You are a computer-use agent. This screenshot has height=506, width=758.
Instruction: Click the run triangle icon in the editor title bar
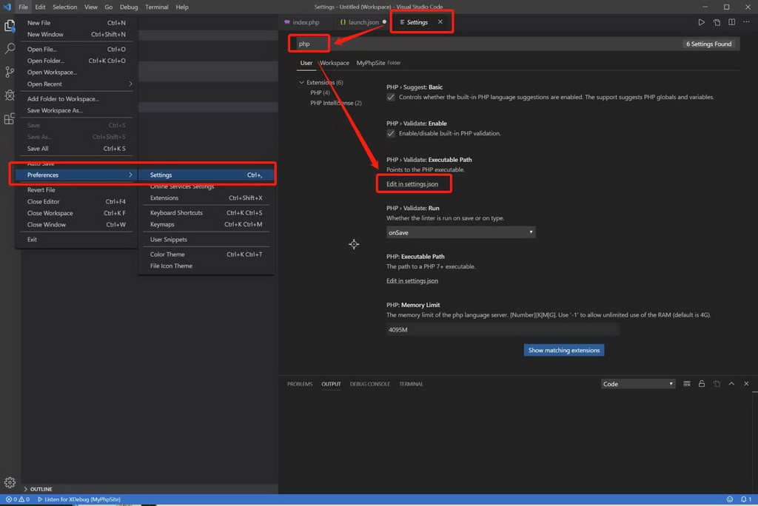click(702, 22)
